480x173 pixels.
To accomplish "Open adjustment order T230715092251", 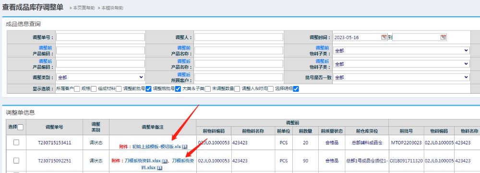I will click(55, 161).
